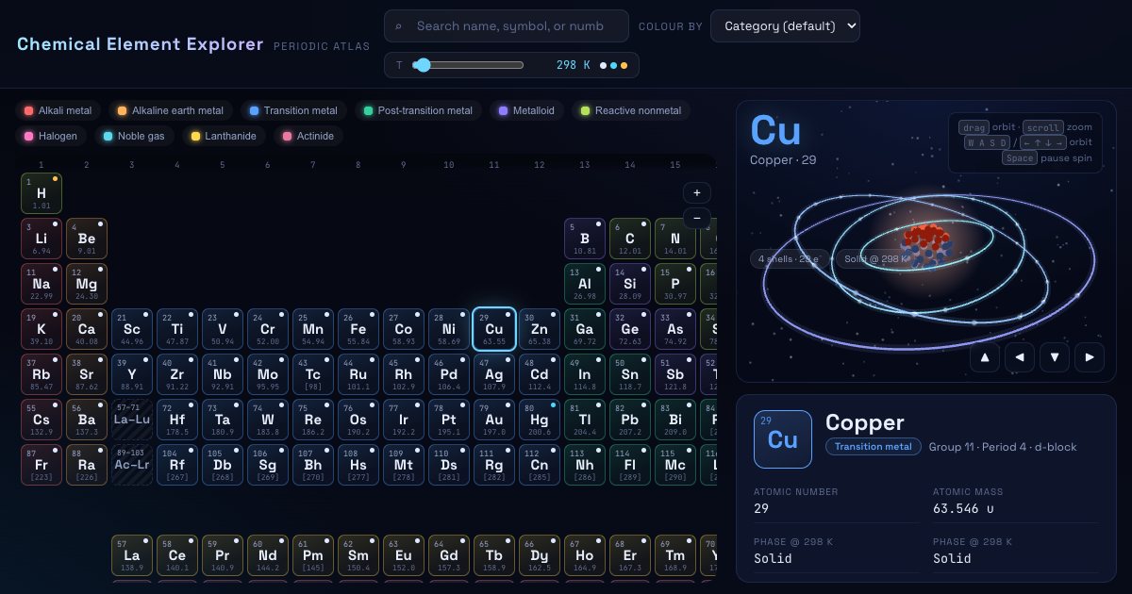Image resolution: width=1132 pixels, height=594 pixels.
Task: Click the search name or symbol field
Action: 507,26
